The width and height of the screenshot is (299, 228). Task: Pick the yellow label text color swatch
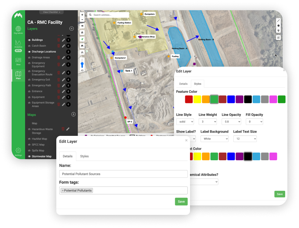pos(197,156)
